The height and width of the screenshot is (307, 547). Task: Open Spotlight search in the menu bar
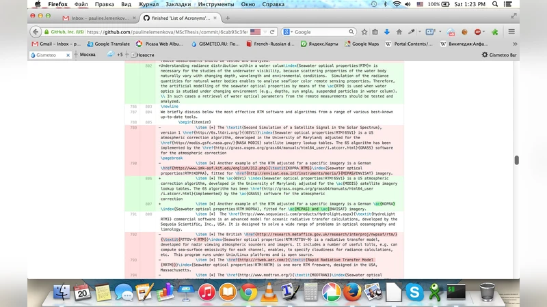(494, 4)
